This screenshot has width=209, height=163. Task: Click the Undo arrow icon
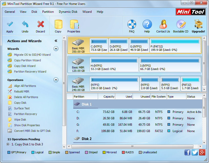pyautogui.click(x=25, y=24)
